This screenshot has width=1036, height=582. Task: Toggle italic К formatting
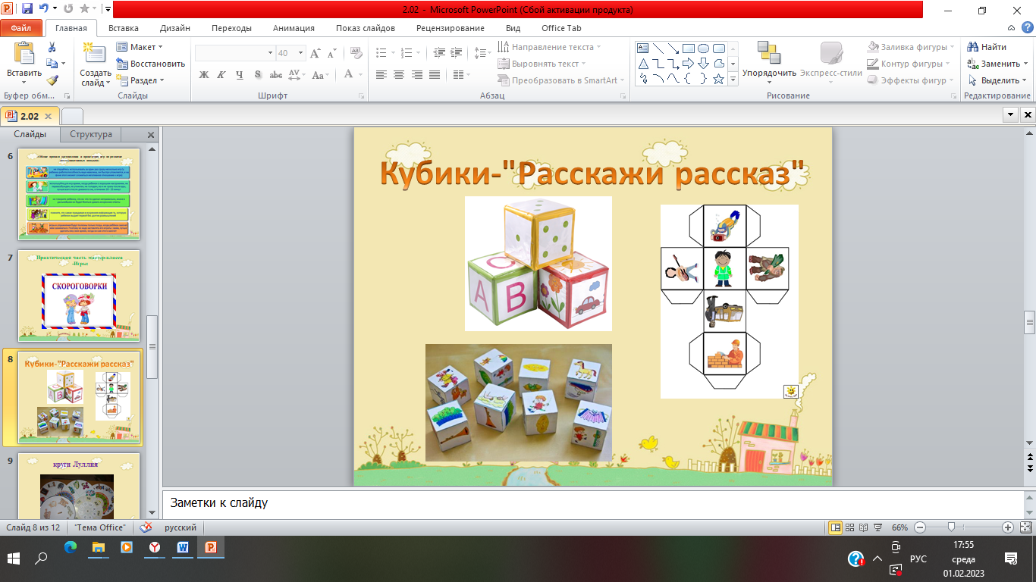tap(221, 74)
